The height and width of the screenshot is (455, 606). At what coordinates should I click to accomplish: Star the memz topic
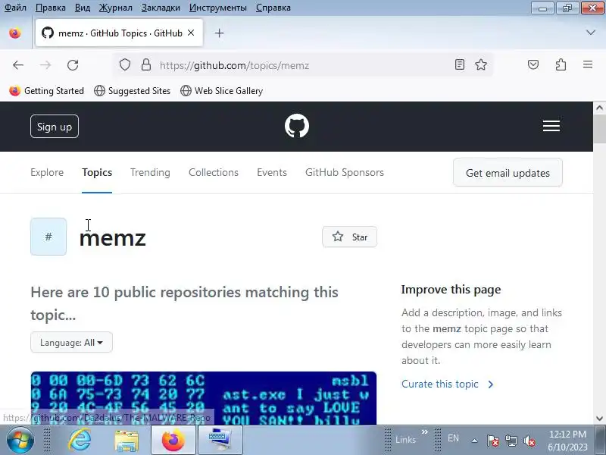click(x=349, y=237)
